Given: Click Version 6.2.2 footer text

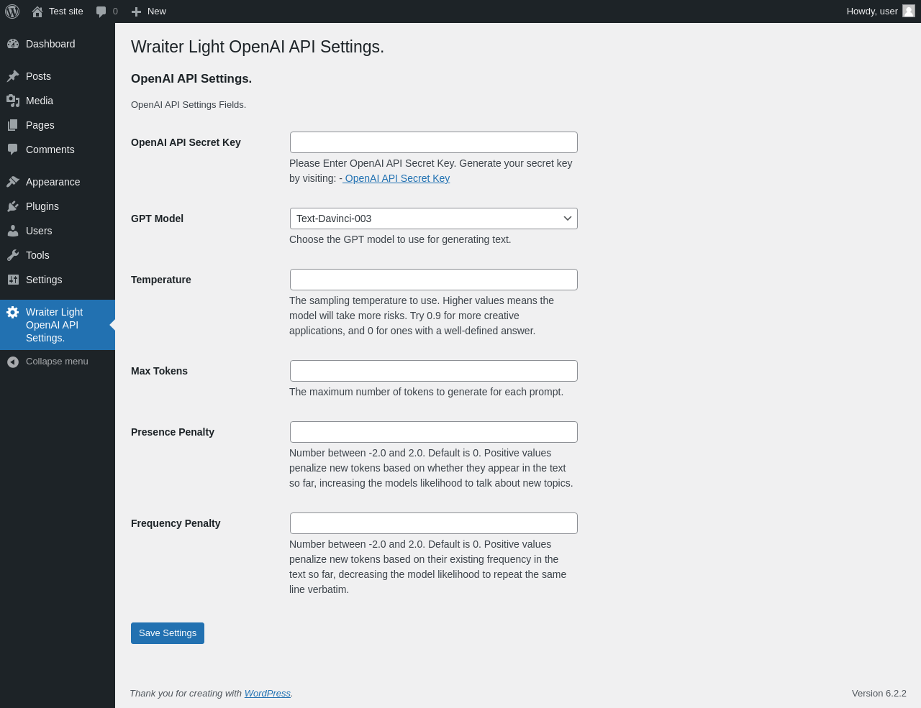Looking at the screenshot, I should coord(879,693).
